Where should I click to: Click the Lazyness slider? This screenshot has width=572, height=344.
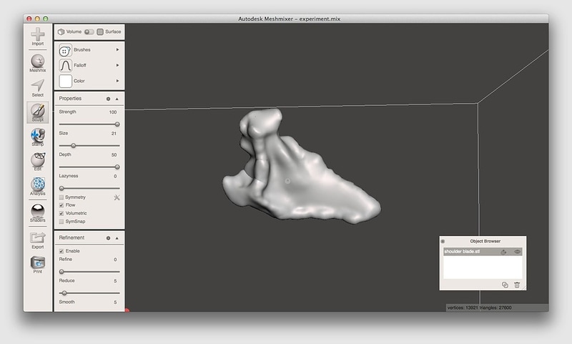[x=89, y=188]
